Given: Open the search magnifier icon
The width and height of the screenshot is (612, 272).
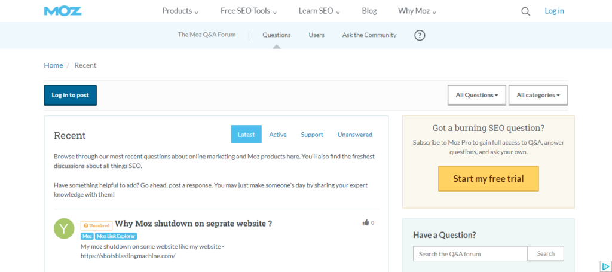Looking at the screenshot, I should pos(525,11).
